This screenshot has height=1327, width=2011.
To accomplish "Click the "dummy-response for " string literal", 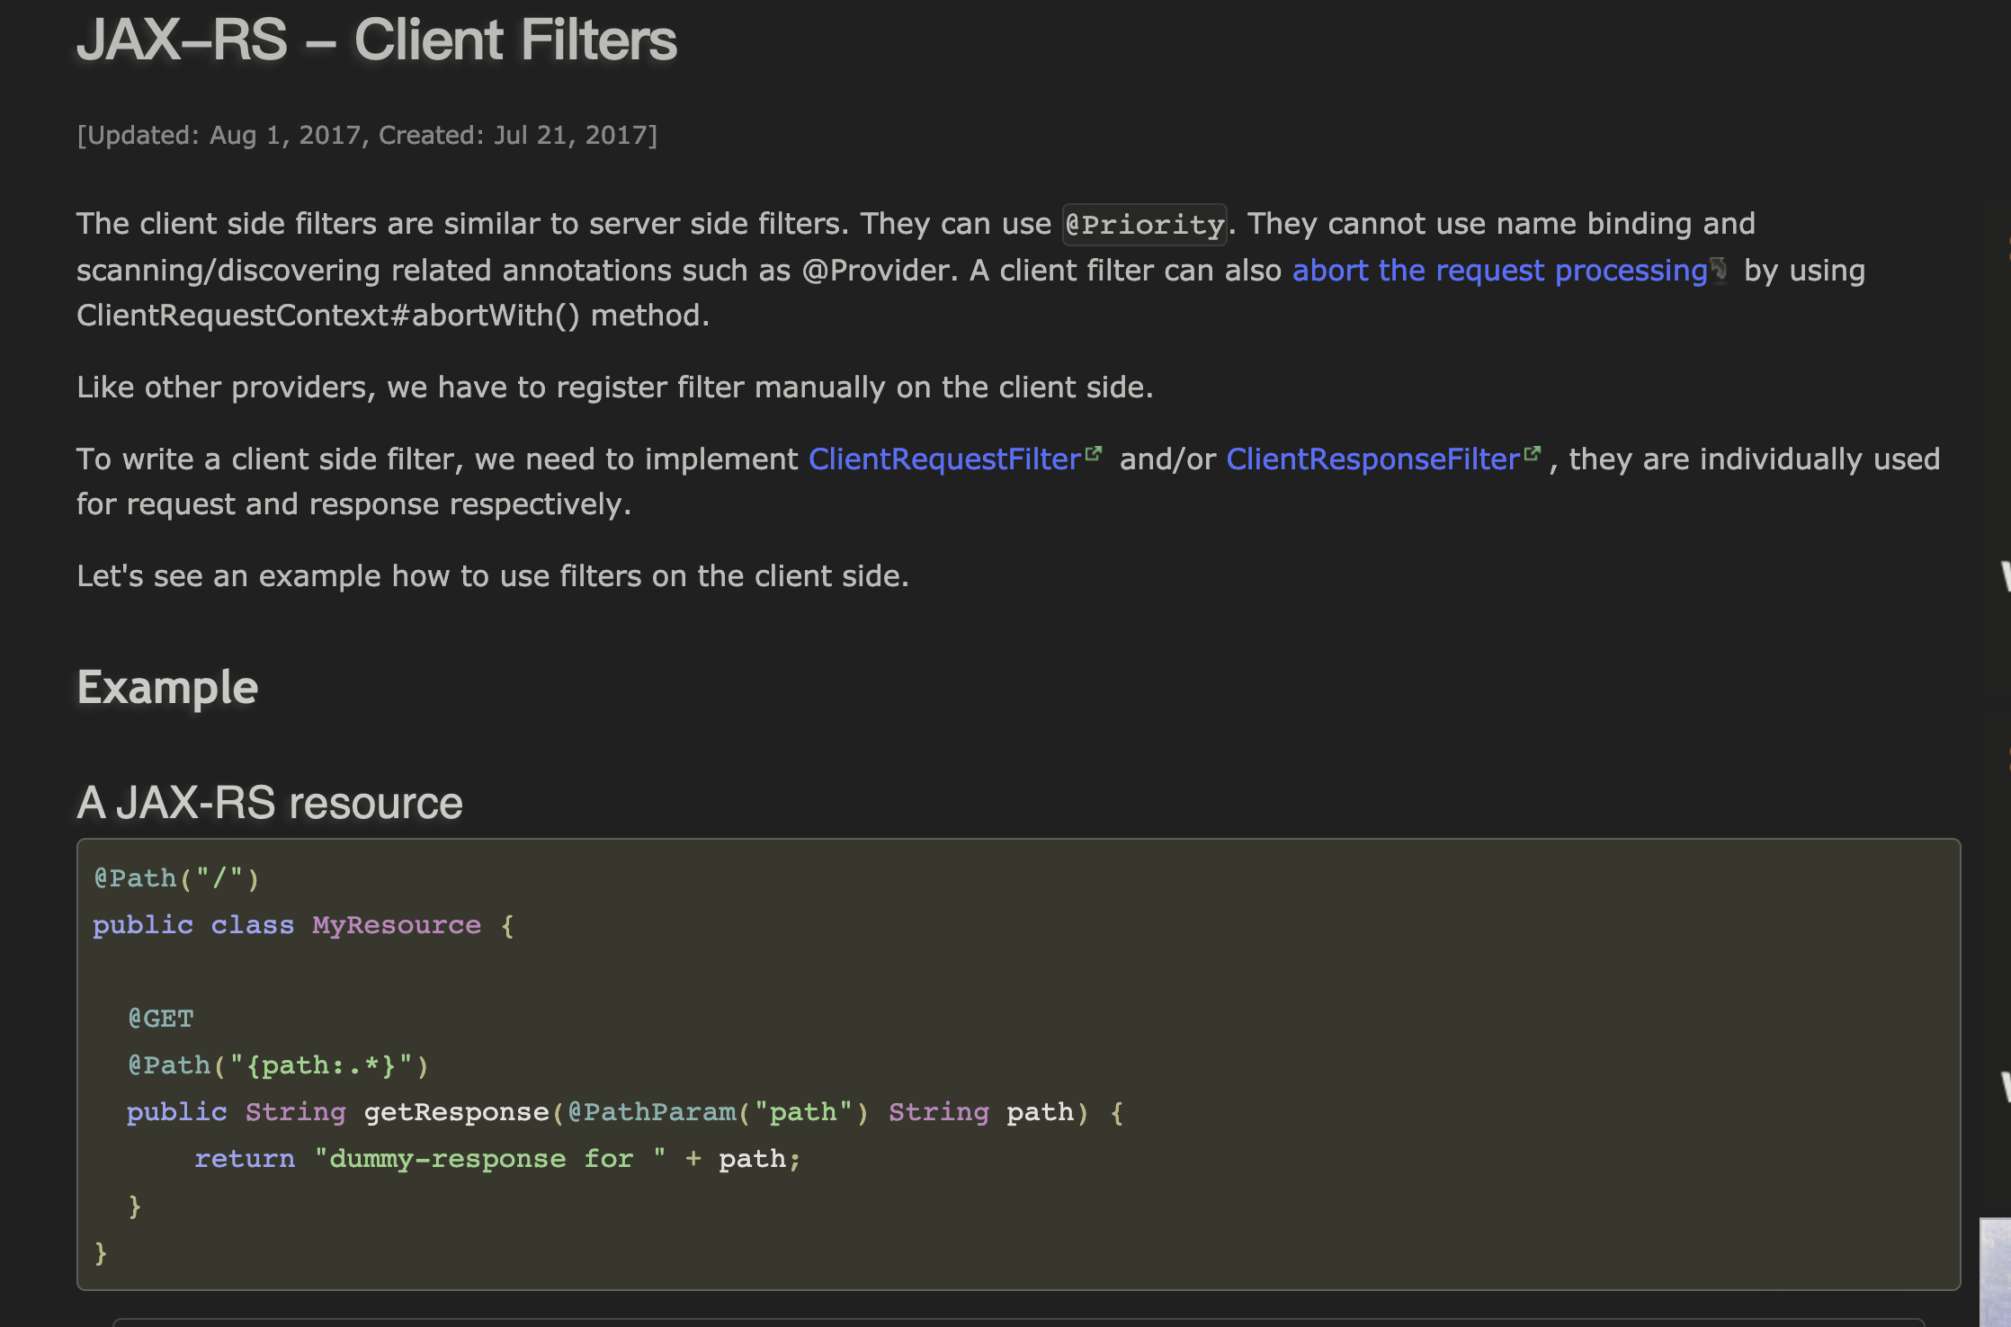I will [490, 1159].
